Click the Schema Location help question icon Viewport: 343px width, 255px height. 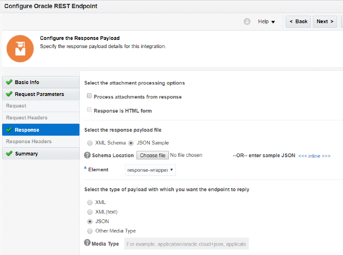coord(88,156)
